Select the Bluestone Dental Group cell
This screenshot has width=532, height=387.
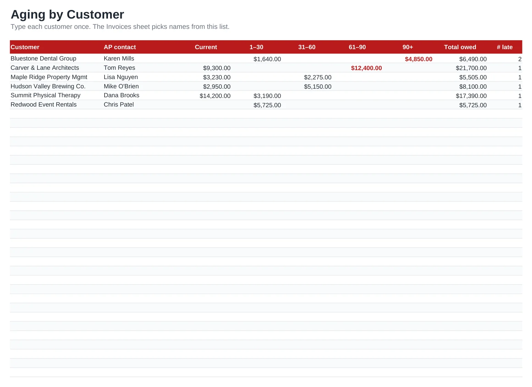[x=43, y=58]
